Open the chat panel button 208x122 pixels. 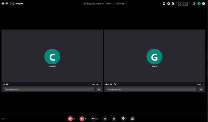pos(114,119)
